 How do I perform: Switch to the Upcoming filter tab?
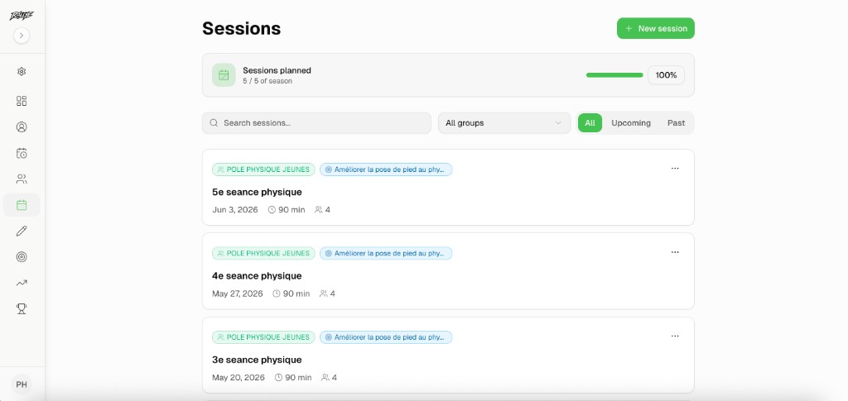[x=630, y=123]
